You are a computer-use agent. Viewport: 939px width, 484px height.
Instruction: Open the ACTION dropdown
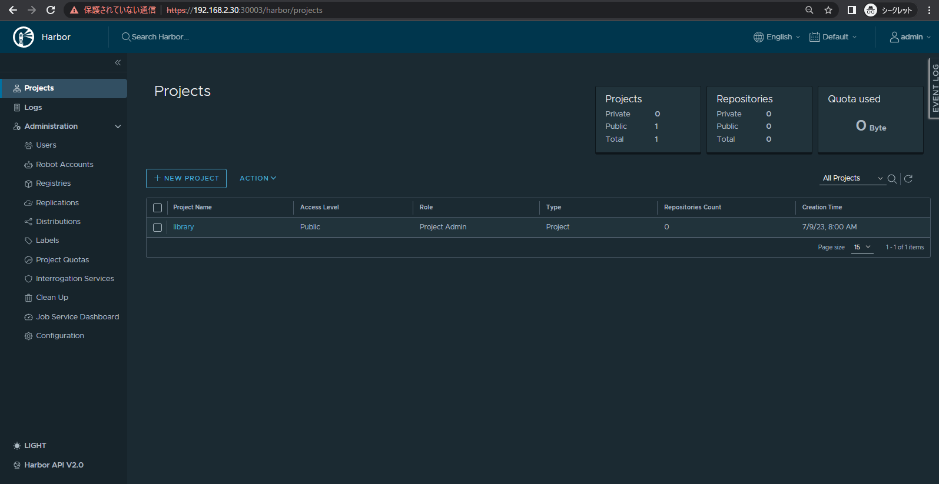[258, 178]
